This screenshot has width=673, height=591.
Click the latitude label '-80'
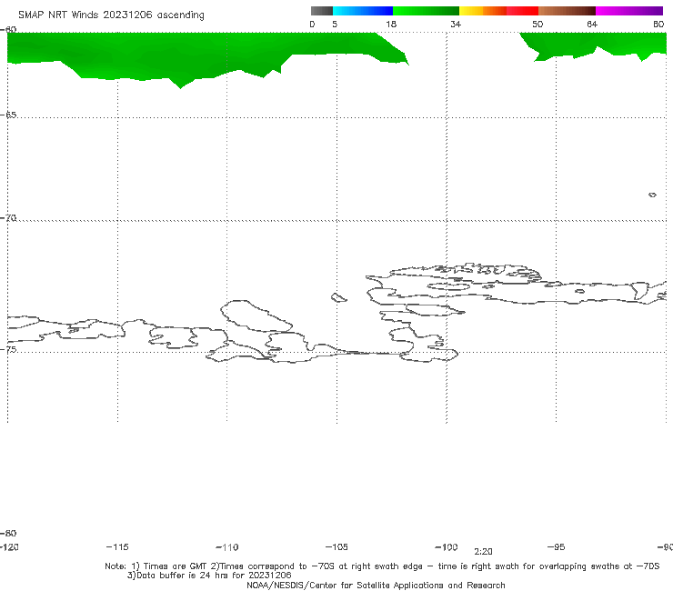click(8, 533)
